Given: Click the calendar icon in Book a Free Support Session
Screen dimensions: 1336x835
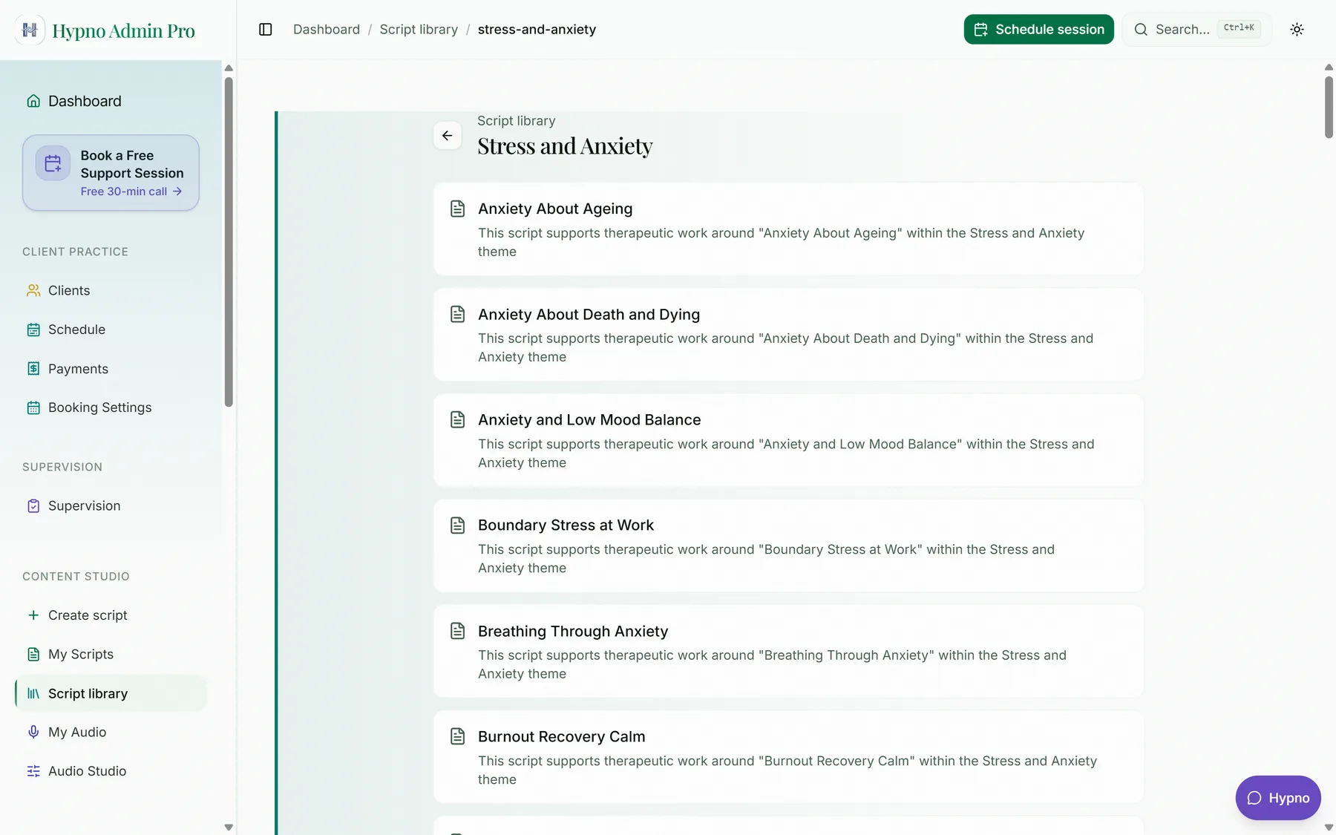Looking at the screenshot, I should pos(53,163).
